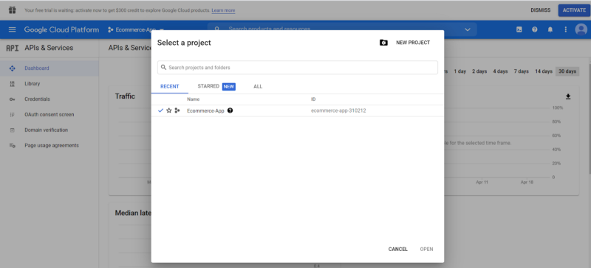
Task: Set time range to 14 days
Action: click(x=544, y=71)
